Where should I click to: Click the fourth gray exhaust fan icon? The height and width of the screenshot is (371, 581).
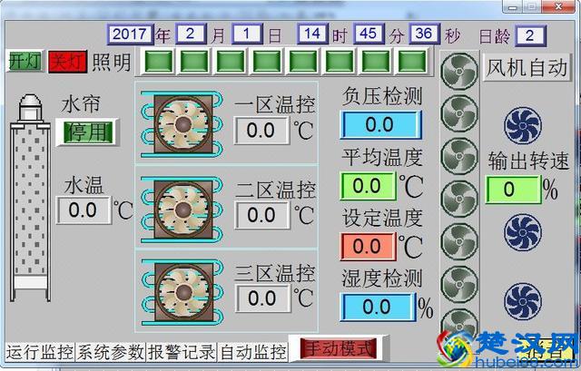pos(459,199)
